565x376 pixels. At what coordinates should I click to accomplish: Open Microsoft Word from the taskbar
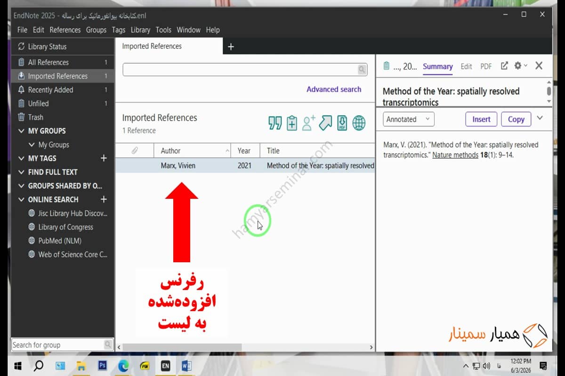(186, 366)
